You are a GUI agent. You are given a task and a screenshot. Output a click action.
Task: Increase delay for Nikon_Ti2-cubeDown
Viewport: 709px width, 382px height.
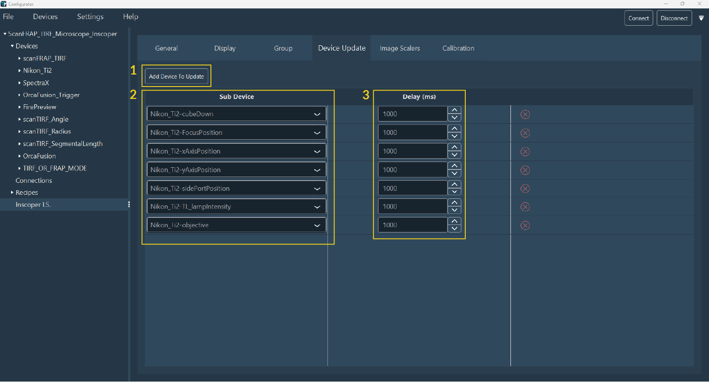point(454,110)
